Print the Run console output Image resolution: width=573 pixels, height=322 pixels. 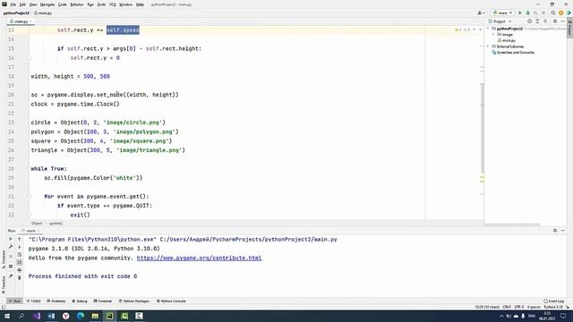click(20, 270)
